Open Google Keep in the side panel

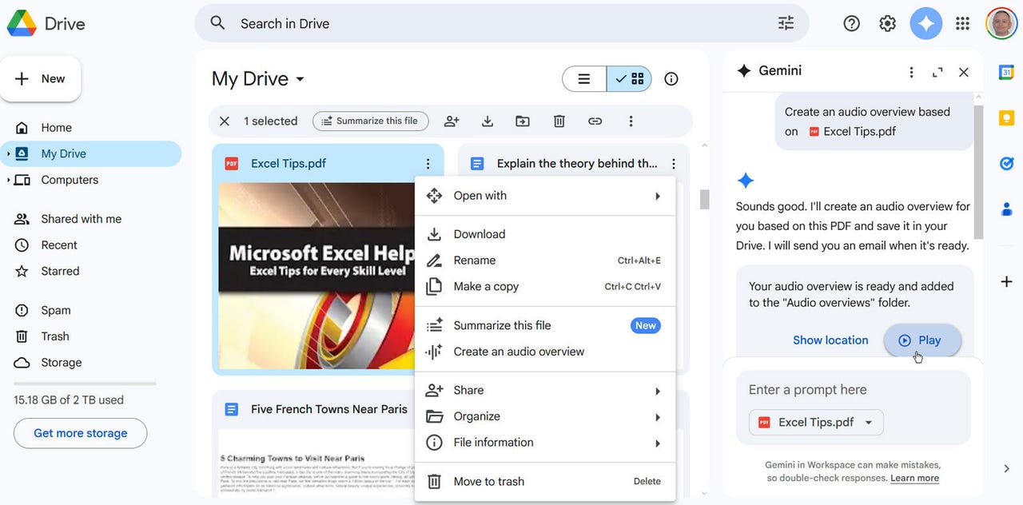tap(1006, 117)
